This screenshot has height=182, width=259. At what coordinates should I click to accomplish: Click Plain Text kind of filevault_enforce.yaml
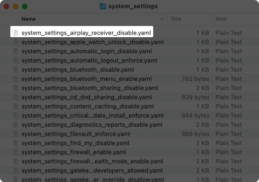click(x=229, y=134)
